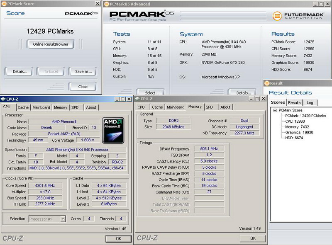This screenshot has width=332, height=245.
Task: Click the CAS# Latency 5.0 clocks field
Action: pyautogui.click(x=209, y=161)
